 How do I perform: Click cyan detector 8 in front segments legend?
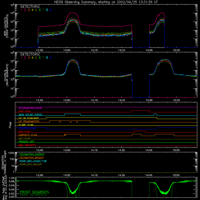[x=47, y=10]
